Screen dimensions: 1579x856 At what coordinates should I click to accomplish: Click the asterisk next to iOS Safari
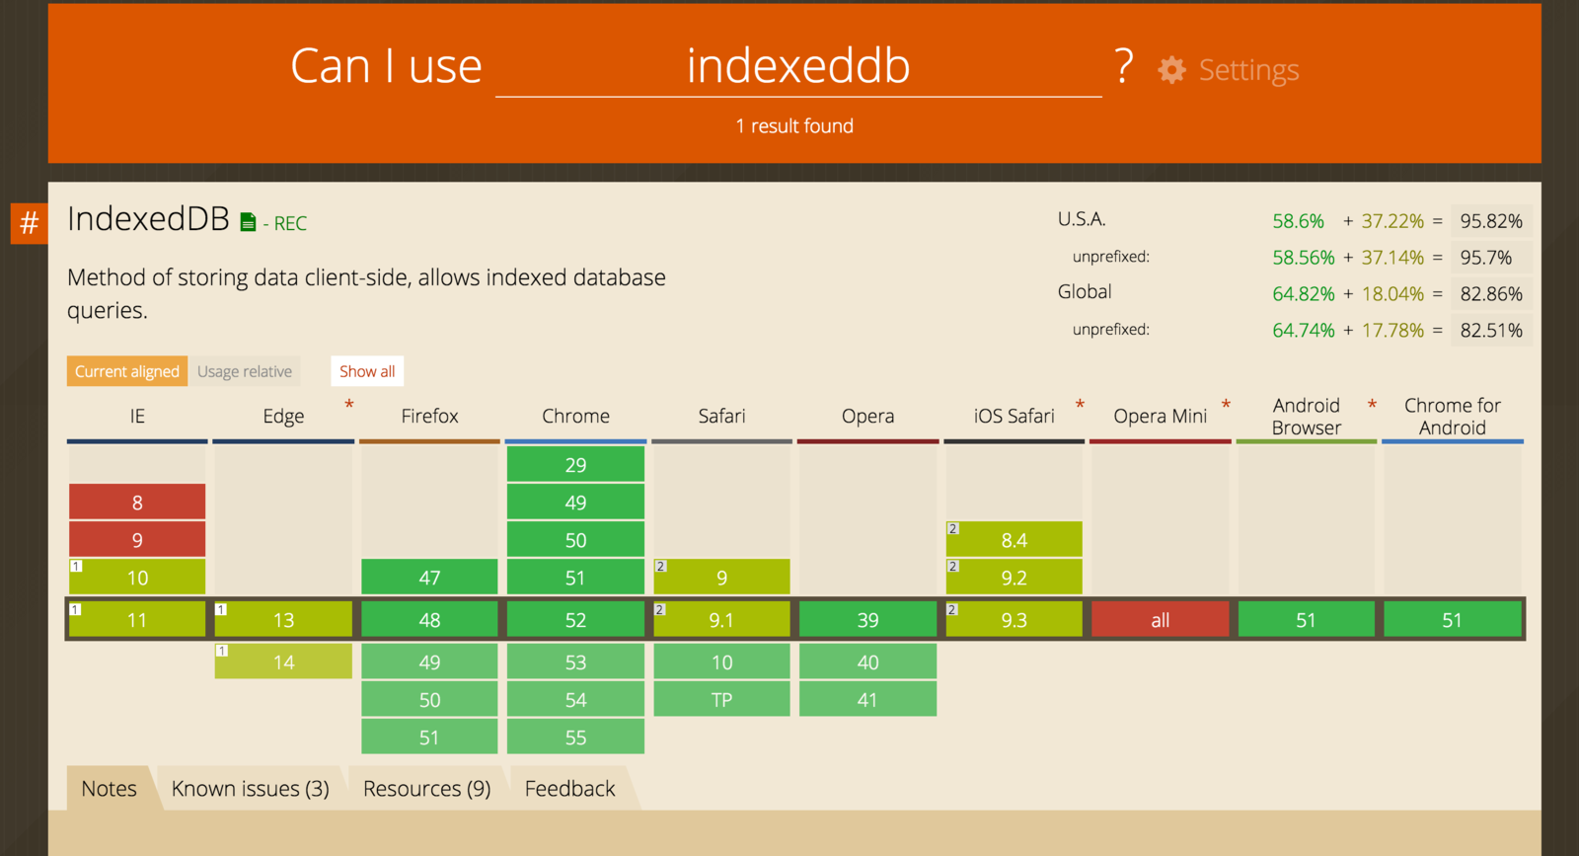(x=1080, y=406)
